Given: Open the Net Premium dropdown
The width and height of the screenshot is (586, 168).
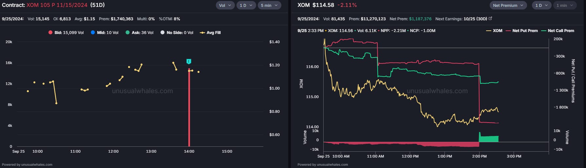Looking at the screenshot, I should (508, 6).
